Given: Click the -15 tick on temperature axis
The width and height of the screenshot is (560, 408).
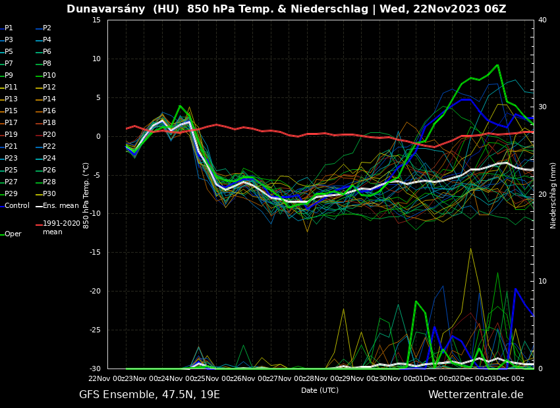Looking at the screenshot, I should click(96, 253).
